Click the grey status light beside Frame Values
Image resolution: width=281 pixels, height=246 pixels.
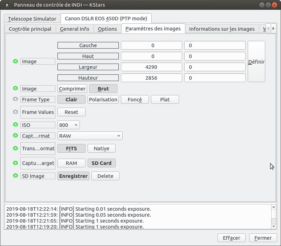[15, 112]
